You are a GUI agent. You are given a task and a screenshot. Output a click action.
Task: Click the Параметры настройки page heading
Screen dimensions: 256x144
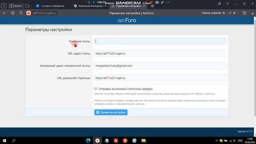(48, 30)
